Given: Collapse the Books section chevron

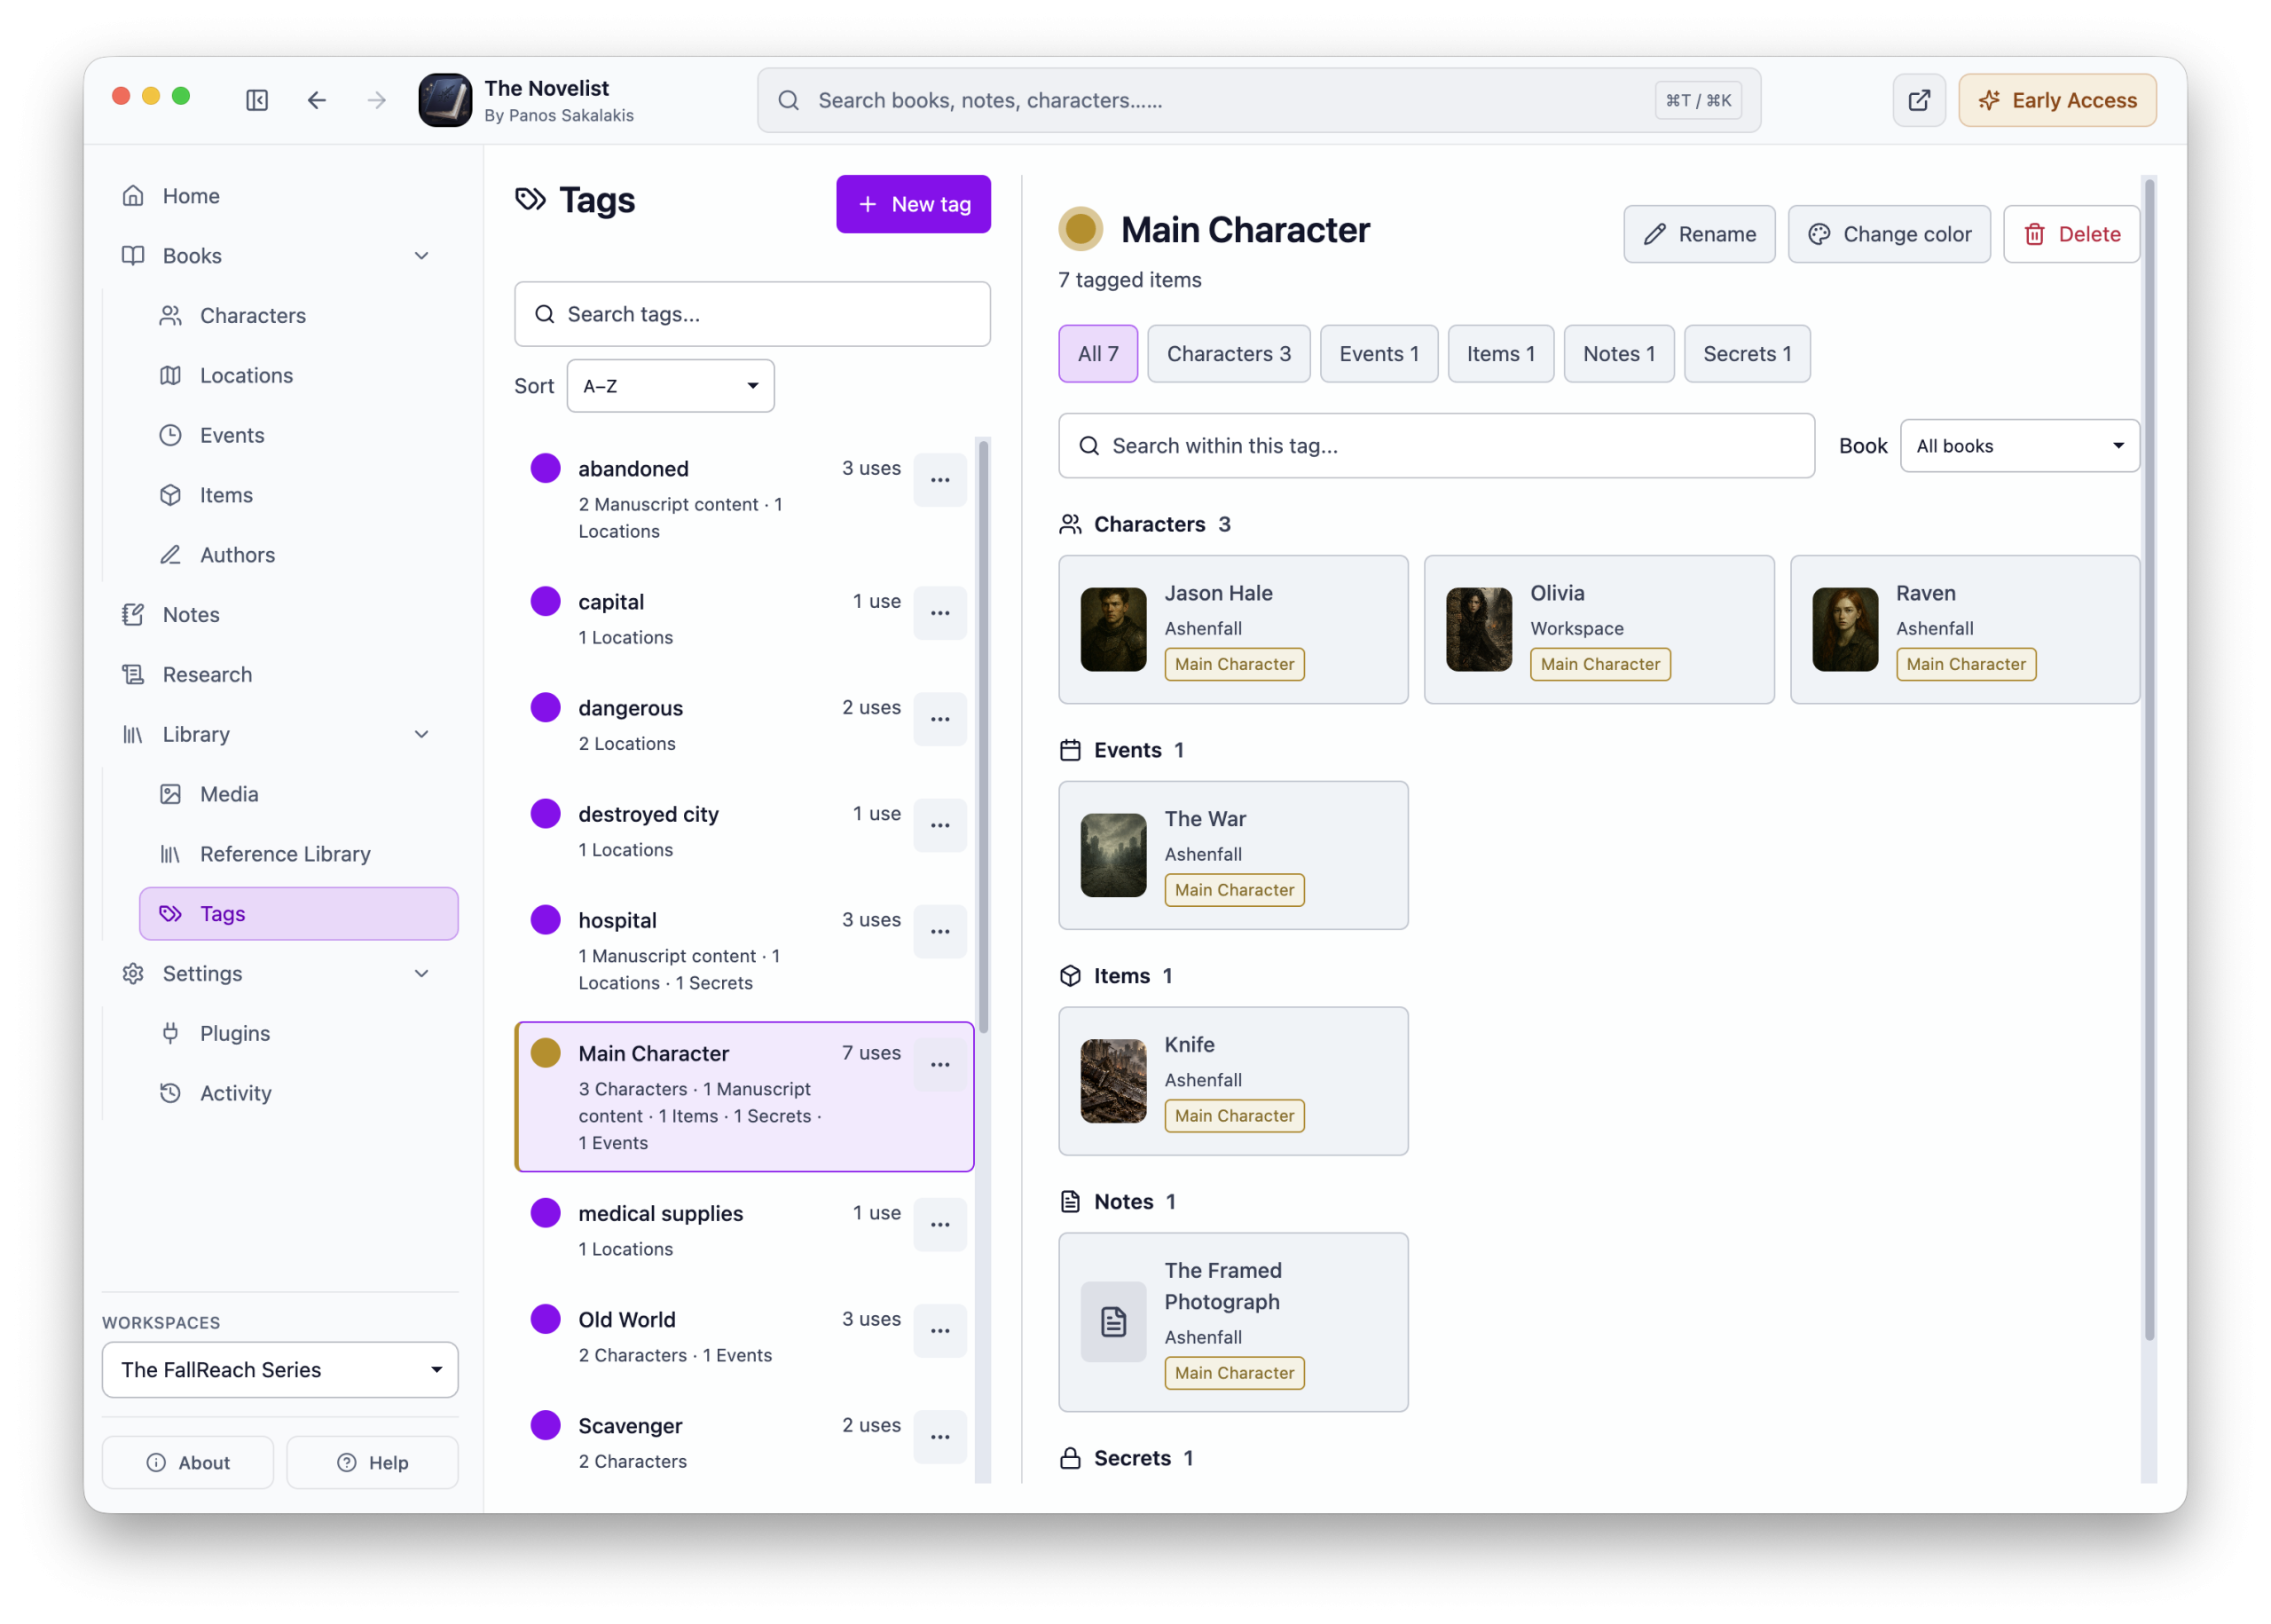Looking at the screenshot, I should (x=421, y=256).
